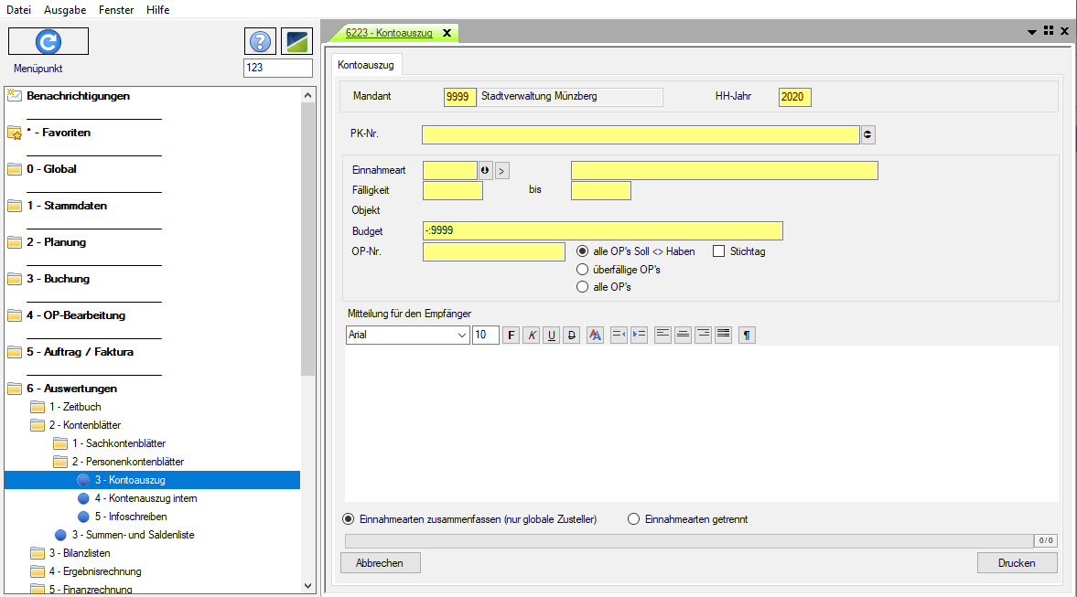Click the paragraph mark (¶) icon
The image size is (1077, 597).
tap(747, 336)
